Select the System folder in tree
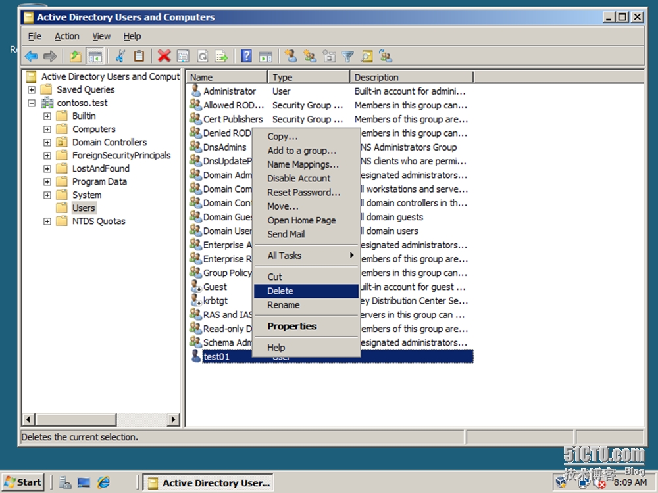Image resolution: width=658 pixels, height=493 pixels. [87, 195]
